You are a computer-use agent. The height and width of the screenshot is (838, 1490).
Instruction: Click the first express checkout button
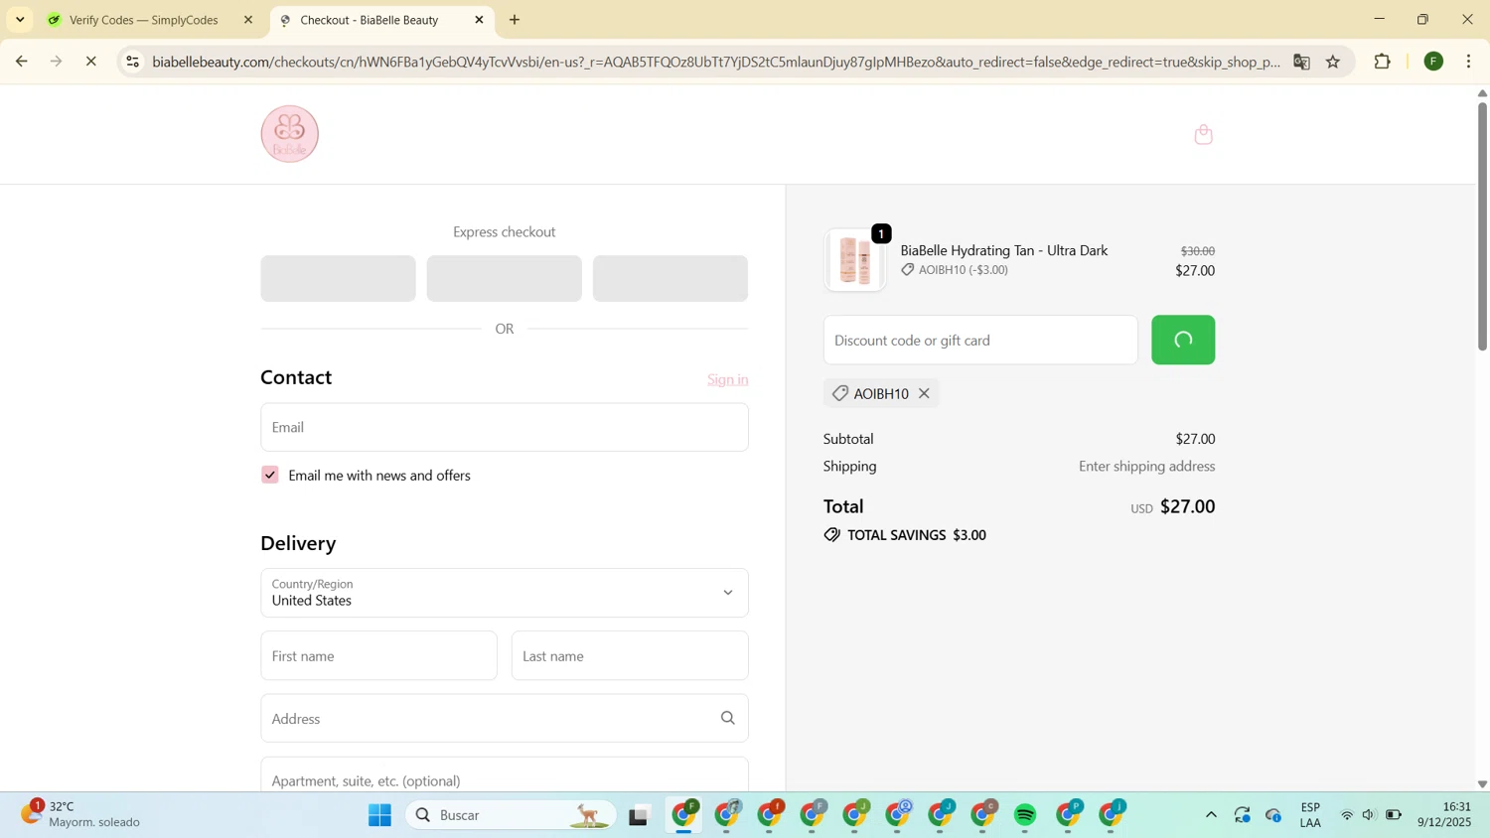(338, 278)
